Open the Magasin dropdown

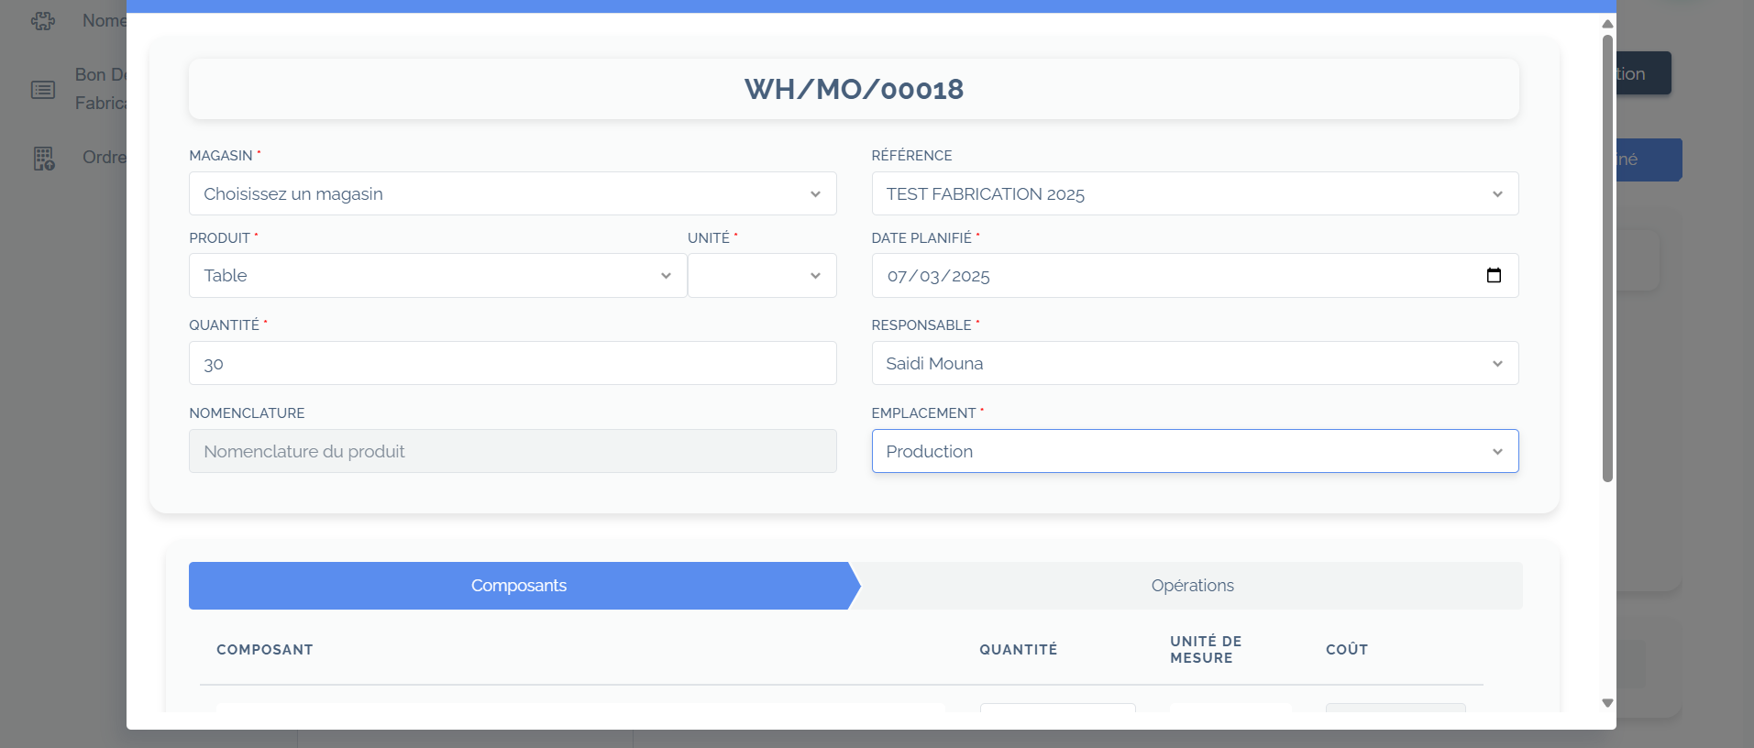coord(513,193)
